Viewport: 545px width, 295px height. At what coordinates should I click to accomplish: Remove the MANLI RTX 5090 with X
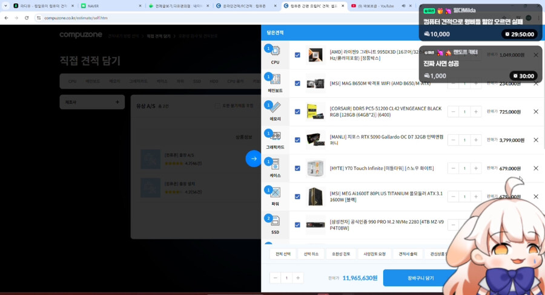(x=536, y=140)
